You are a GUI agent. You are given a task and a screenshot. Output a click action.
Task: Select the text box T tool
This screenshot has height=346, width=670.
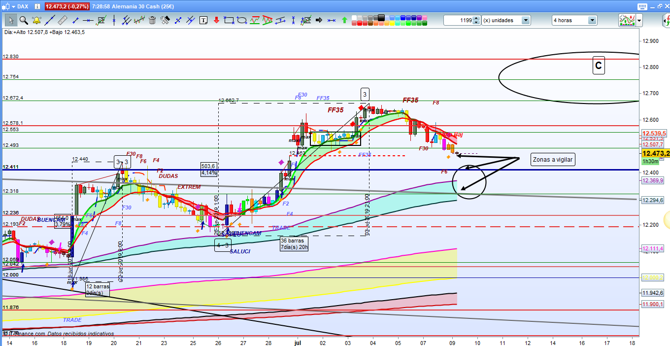pyautogui.click(x=203, y=20)
